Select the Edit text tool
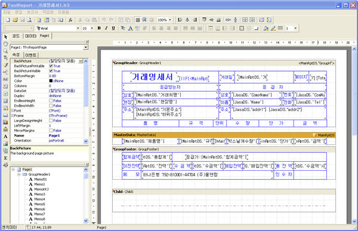This screenshot has height=231, width=358. tap(5, 58)
